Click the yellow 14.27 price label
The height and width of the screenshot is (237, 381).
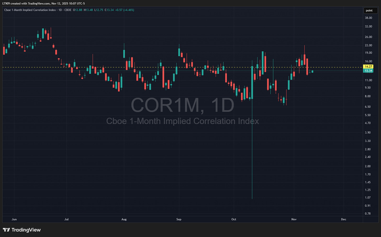[x=368, y=67]
